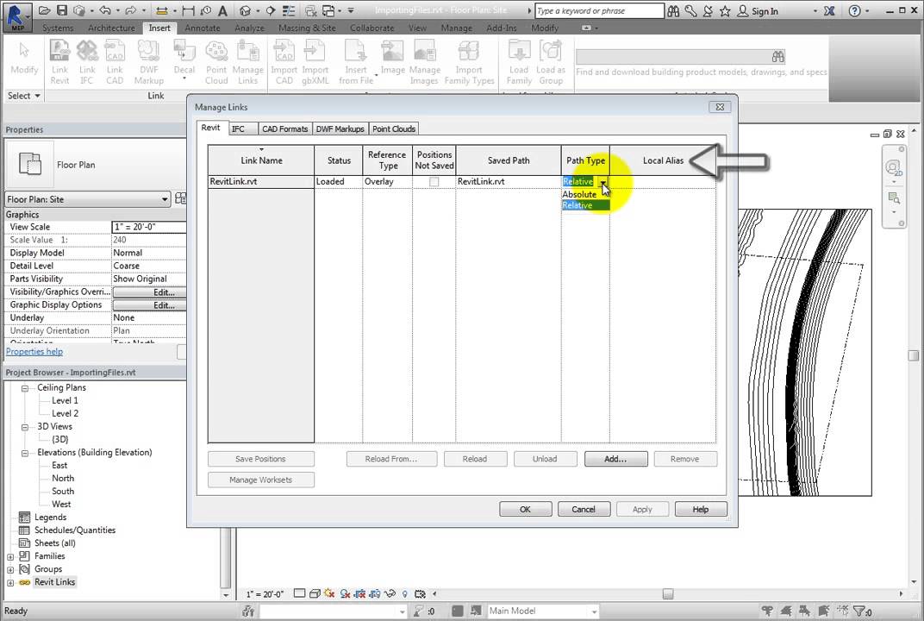Click the Edit button for Visibility/Graphics Overrides
Screen dimensions: 924x621
coord(150,292)
